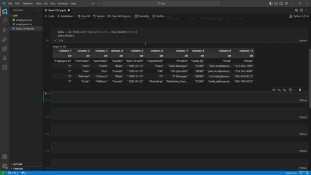Run the selected empty cell
311x175 pixels.
[46, 93]
